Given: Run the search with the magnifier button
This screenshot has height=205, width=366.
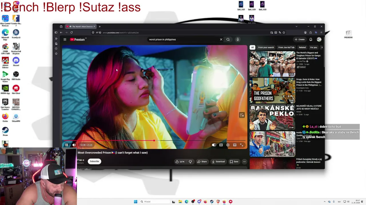Looking at the screenshot, I should pos(228,40).
